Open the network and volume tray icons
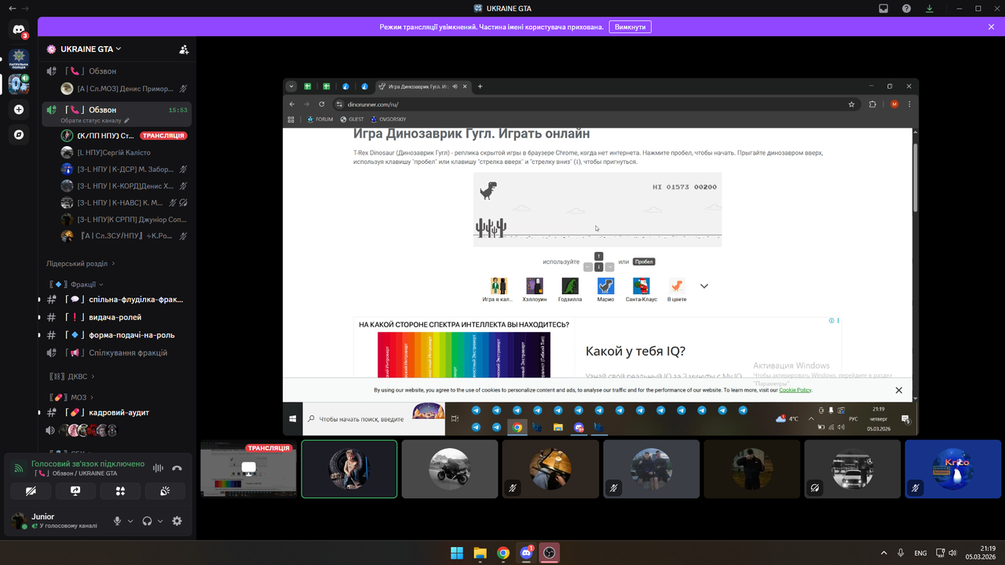Screen dimensions: 1005x565 point(947,552)
